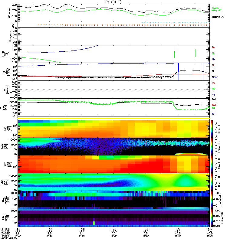Click the "0.001" tick on the scm colorbar
Image resolution: width=227 pixels, height=242 pixels.
point(216,226)
